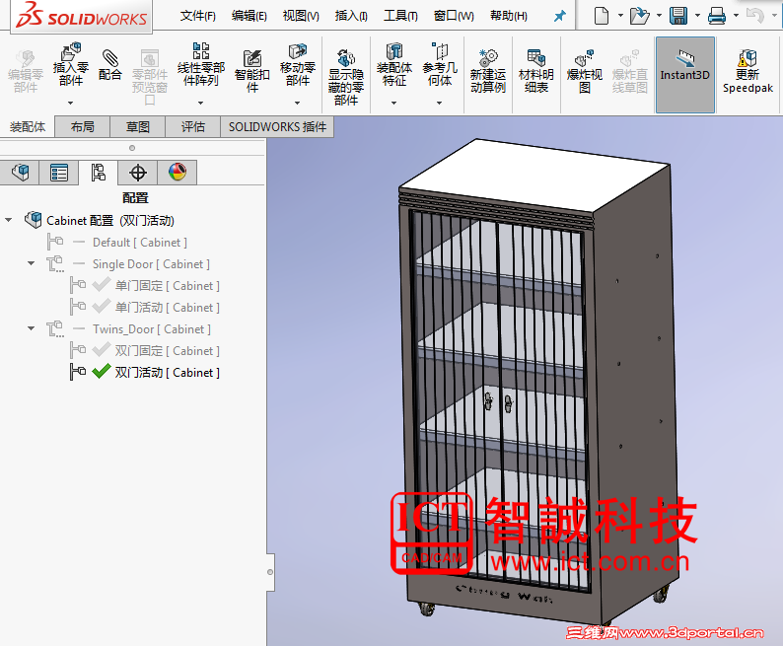
Task: Collapse the Twins_Door tree node
Action: pyautogui.click(x=31, y=328)
